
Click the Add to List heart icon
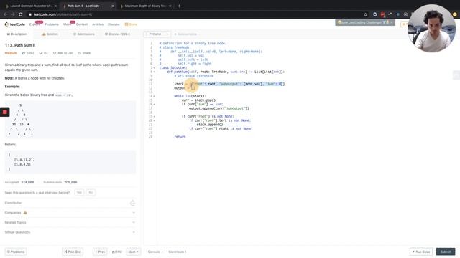pos(55,53)
